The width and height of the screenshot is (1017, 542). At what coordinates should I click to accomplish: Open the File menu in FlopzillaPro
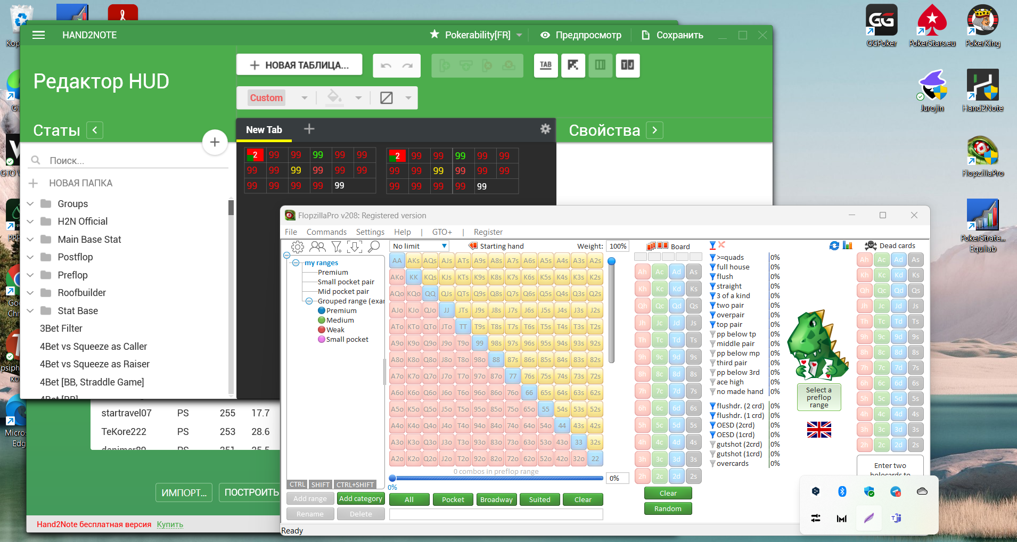click(x=291, y=232)
